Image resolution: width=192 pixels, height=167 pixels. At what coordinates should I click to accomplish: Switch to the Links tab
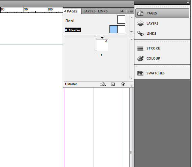coord(103,11)
